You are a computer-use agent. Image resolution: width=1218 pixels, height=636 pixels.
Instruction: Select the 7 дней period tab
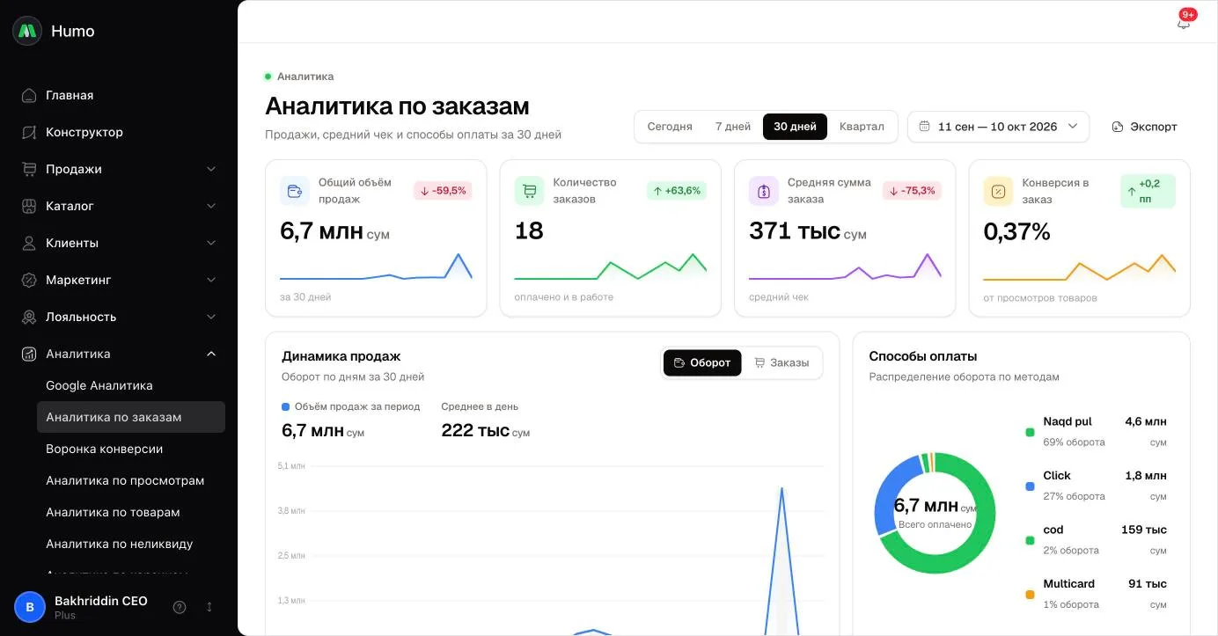pyautogui.click(x=733, y=127)
